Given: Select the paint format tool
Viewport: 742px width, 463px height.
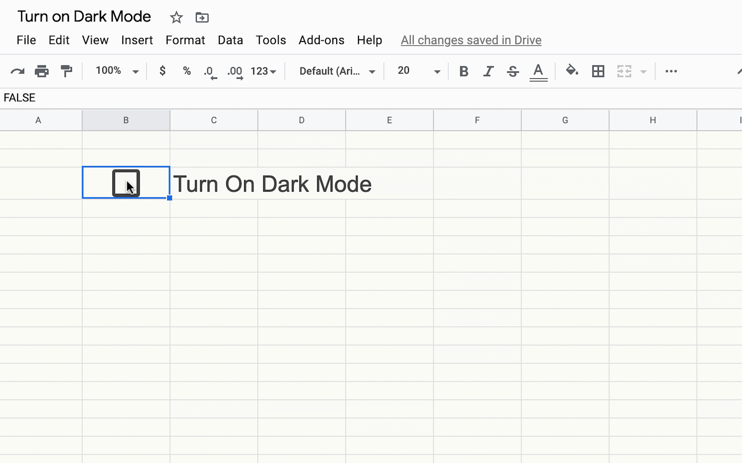Looking at the screenshot, I should click(x=66, y=71).
